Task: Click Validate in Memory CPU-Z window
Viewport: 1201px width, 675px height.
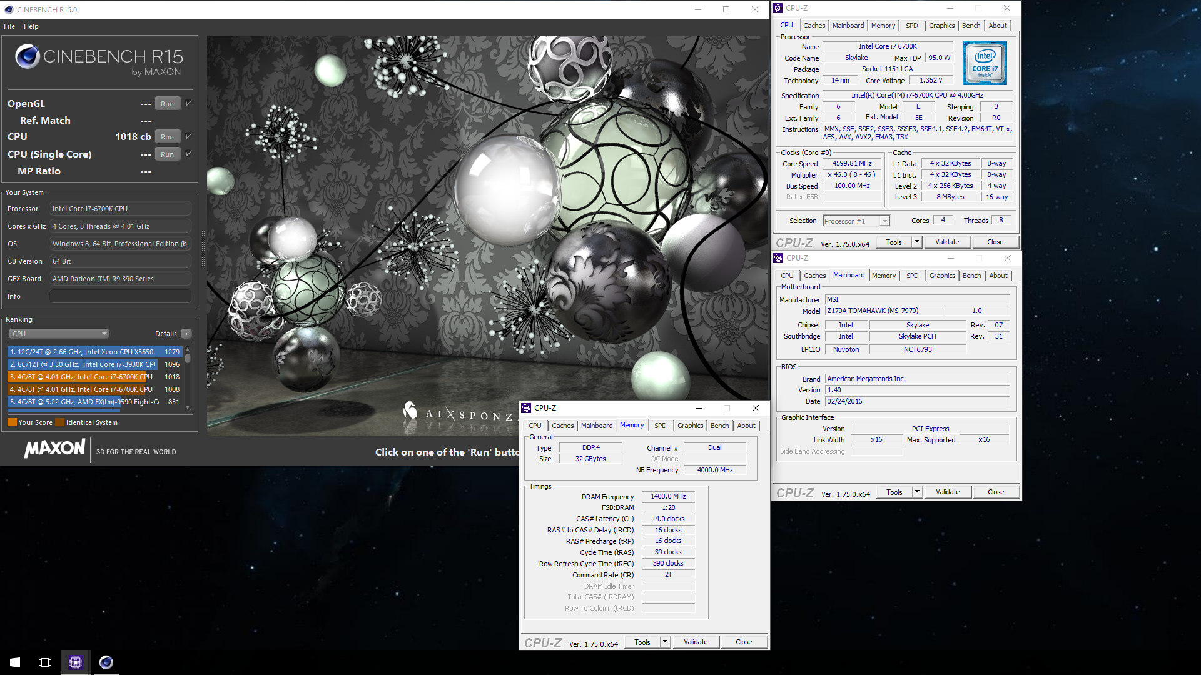Action: coord(696,642)
